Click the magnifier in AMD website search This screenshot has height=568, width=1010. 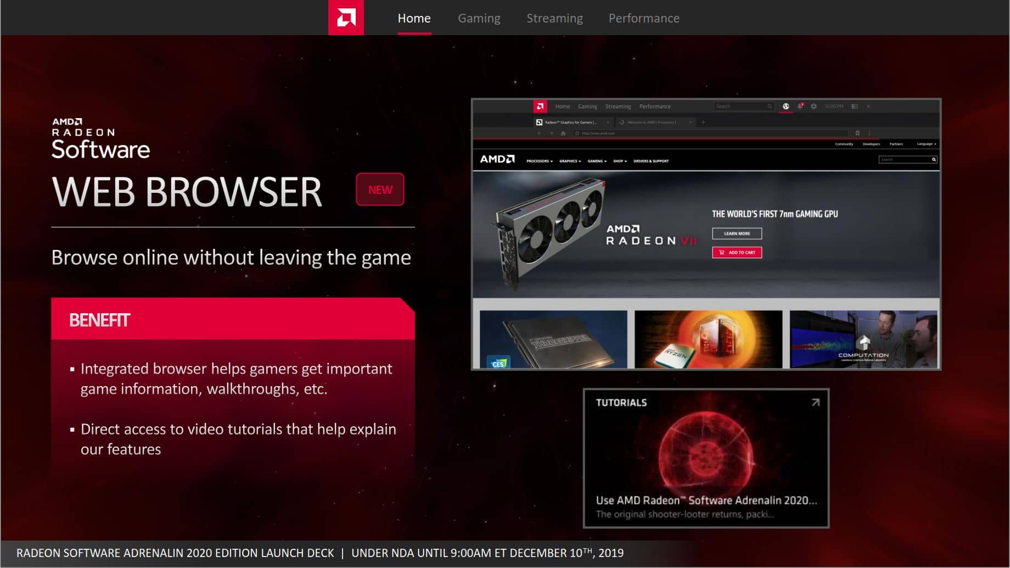pyautogui.click(x=933, y=160)
